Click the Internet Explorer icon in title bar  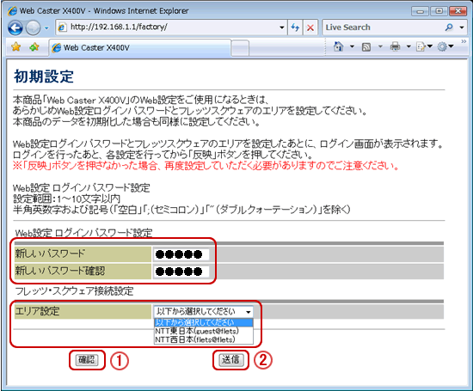(x=12, y=11)
